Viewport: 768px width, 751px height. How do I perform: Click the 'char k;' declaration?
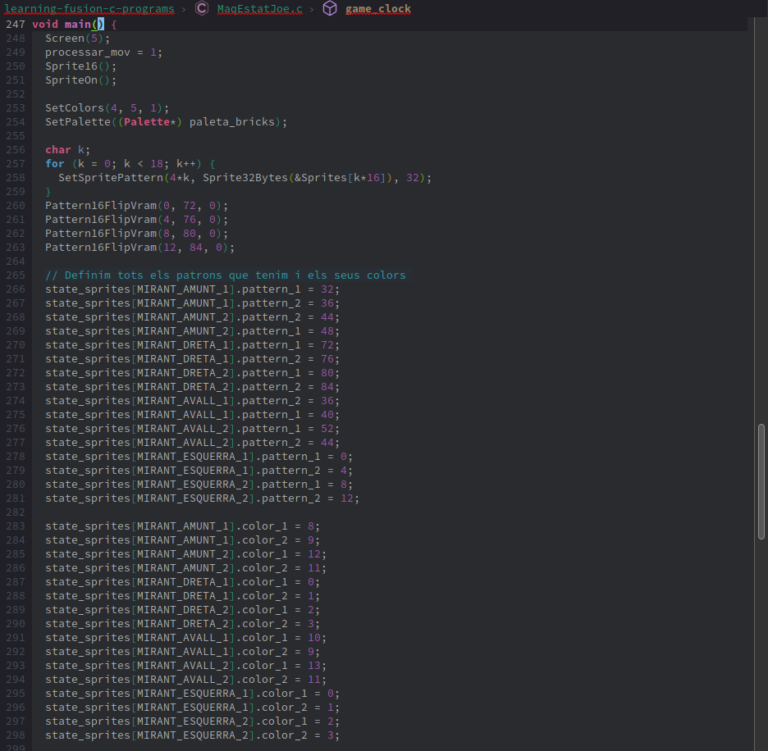click(x=67, y=150)
